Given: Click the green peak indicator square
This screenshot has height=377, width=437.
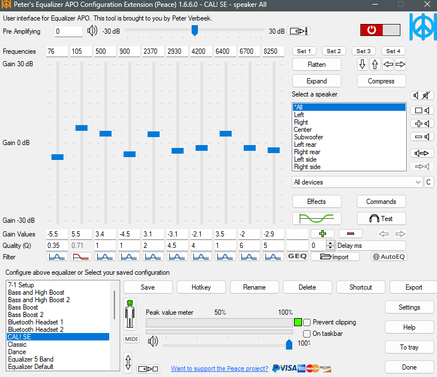Looking at the screenshot, I should click(x=297, y=322).
